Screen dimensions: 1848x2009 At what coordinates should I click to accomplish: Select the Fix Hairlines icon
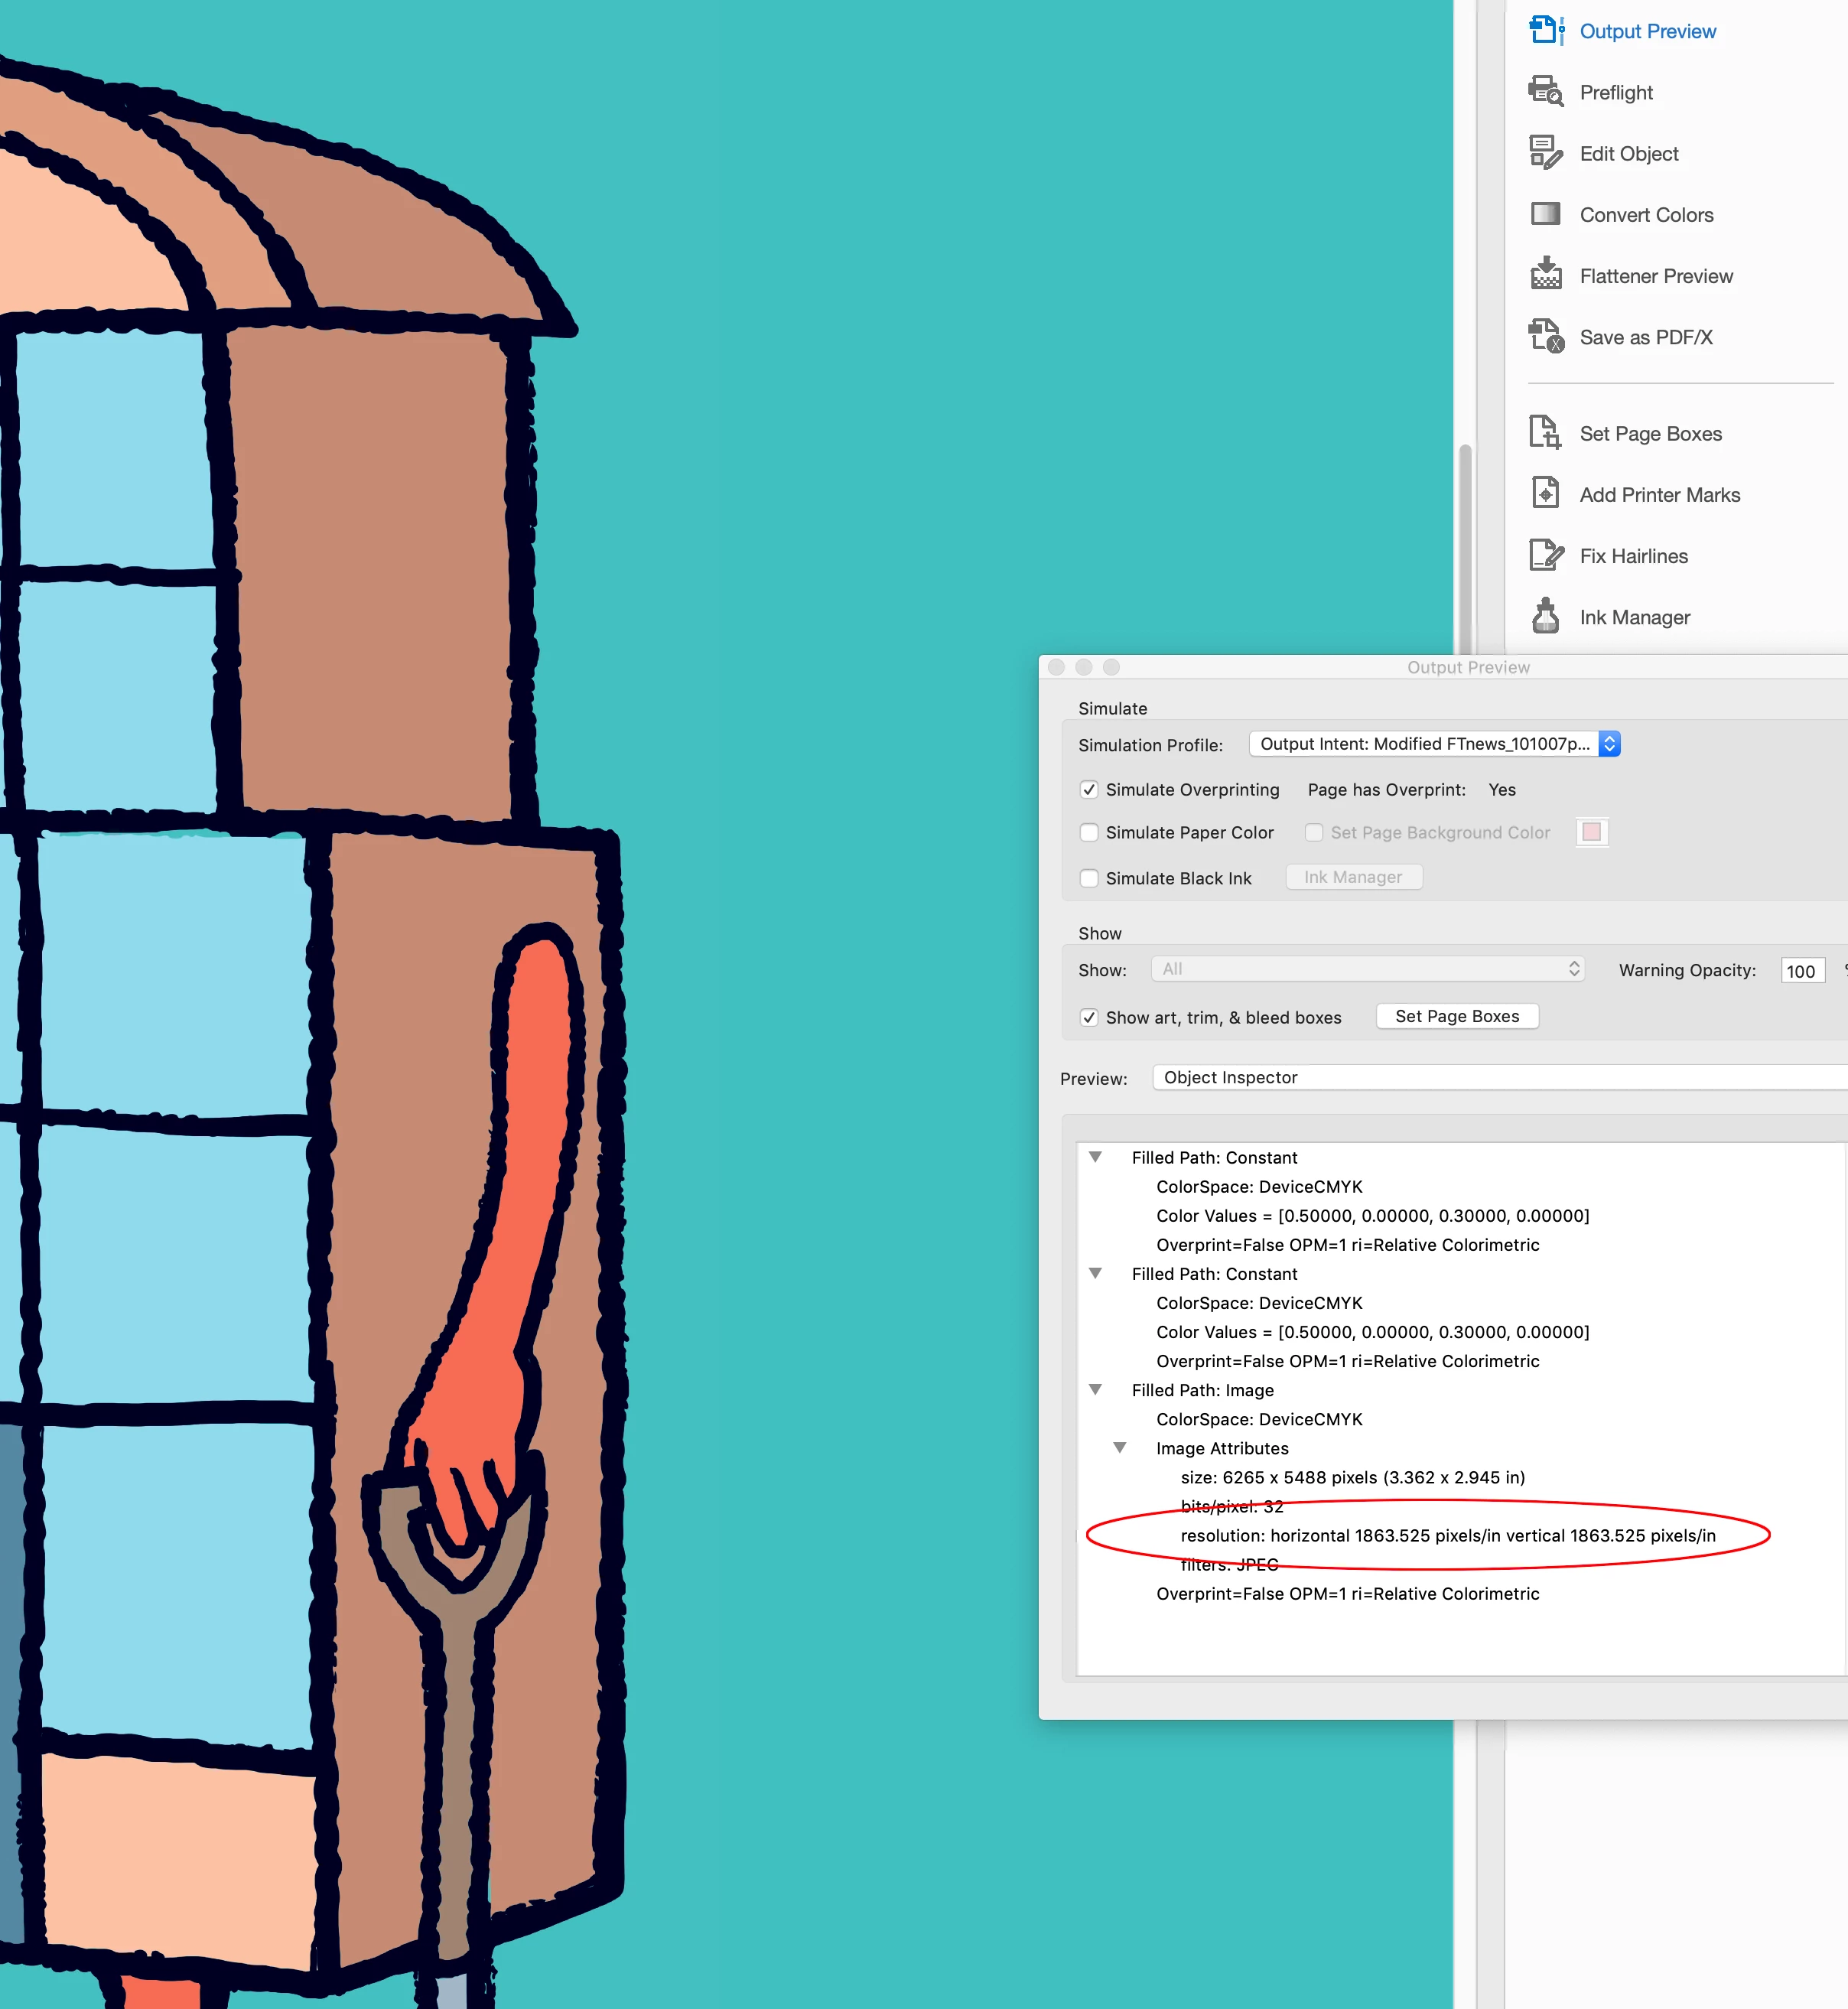pyautogui.click(x=1545, y=555)
